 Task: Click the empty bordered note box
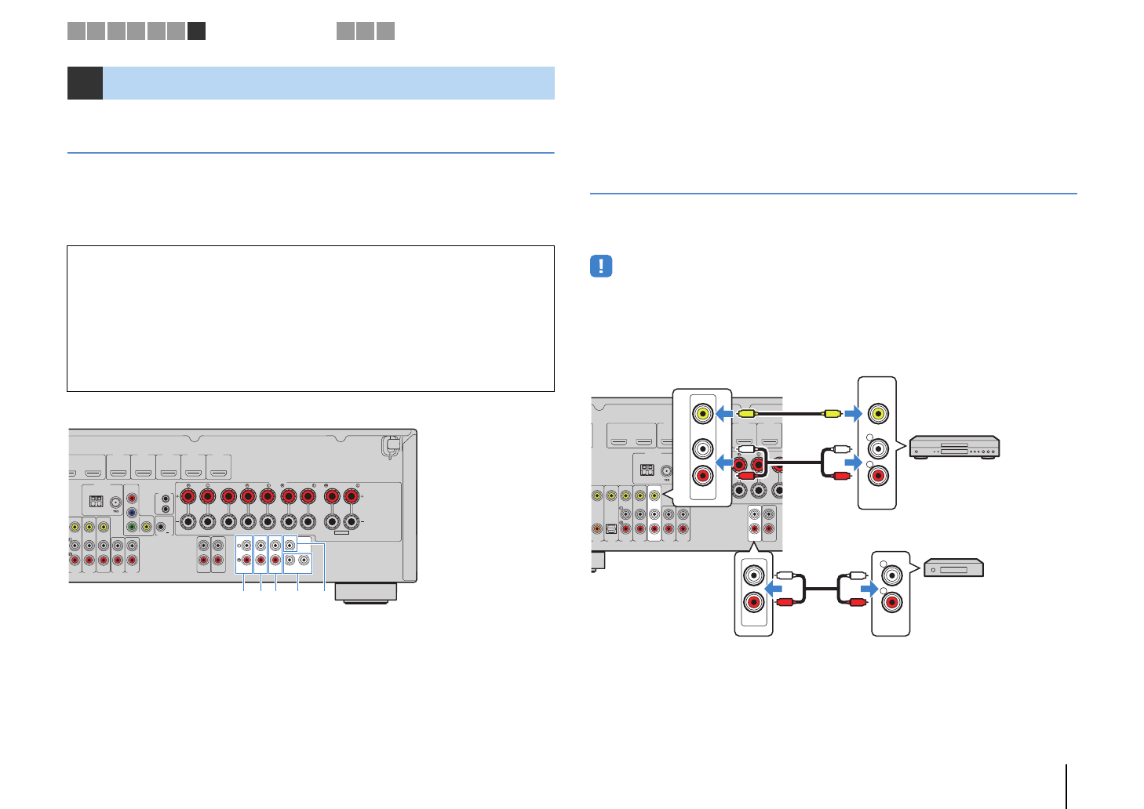pos(311,318)
